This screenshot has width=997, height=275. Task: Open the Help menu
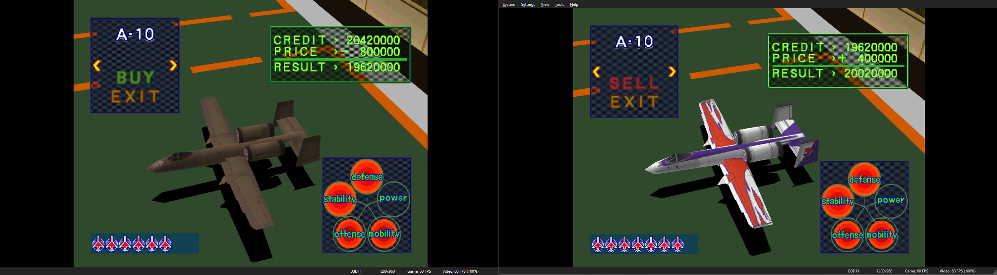(x=574, y=5)
